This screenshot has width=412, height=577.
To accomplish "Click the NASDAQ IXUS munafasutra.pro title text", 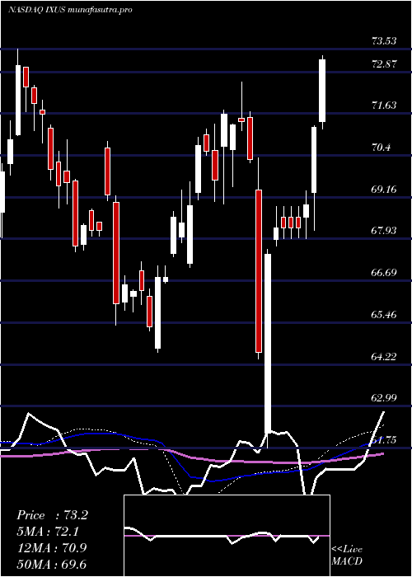I will tap(70, 10).
